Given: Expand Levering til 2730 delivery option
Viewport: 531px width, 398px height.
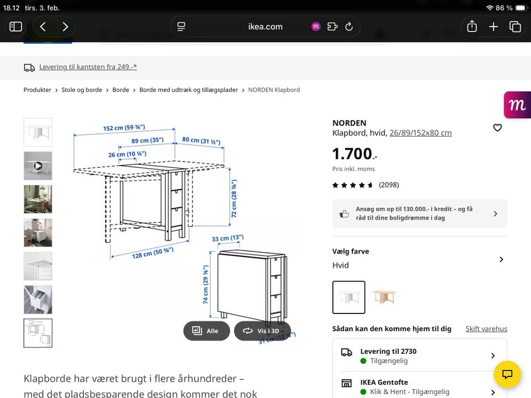Looking at the screenshot, I should [420, 355].
